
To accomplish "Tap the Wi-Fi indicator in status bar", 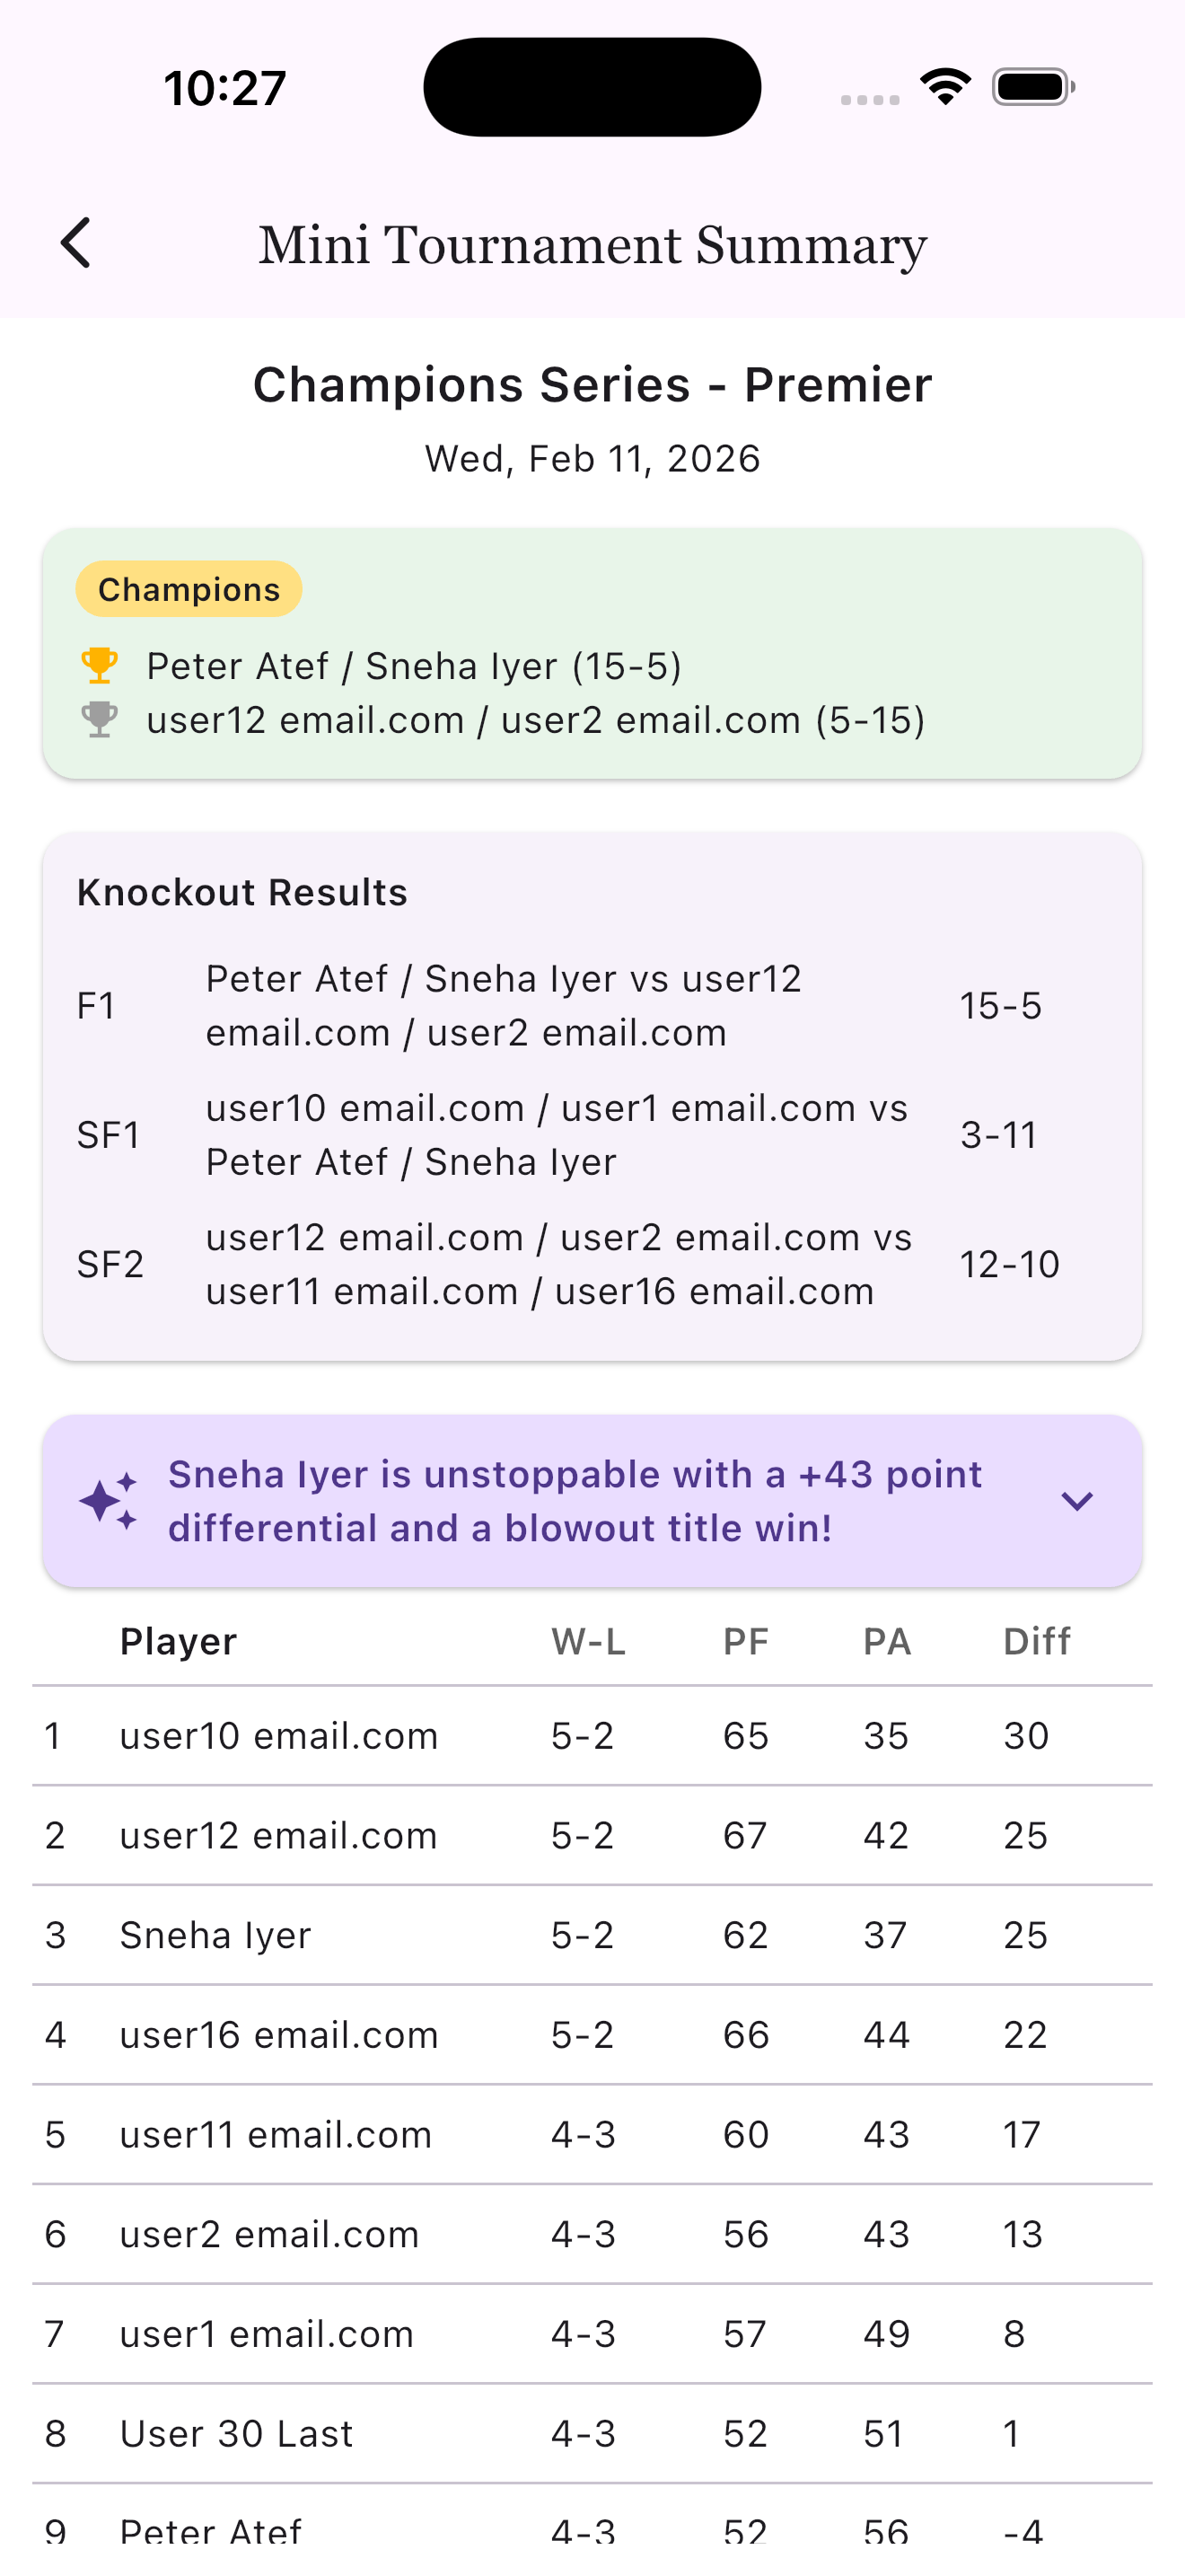I will 944,86.
